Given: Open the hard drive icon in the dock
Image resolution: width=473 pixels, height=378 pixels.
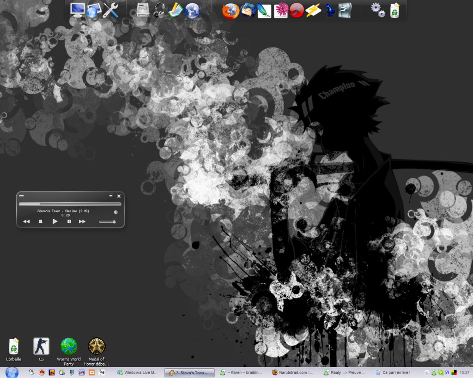Looking at the screenshot, I should click(143, 10).
